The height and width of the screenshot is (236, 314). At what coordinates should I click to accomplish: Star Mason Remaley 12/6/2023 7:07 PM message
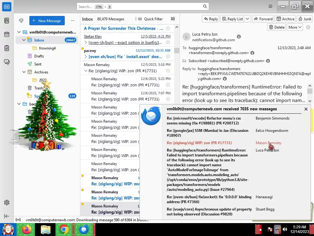pos(168,99)
